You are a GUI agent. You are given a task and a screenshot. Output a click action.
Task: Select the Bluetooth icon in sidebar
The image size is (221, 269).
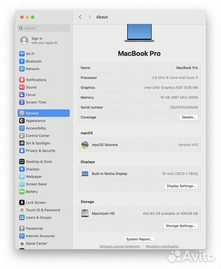coord(22,61)
